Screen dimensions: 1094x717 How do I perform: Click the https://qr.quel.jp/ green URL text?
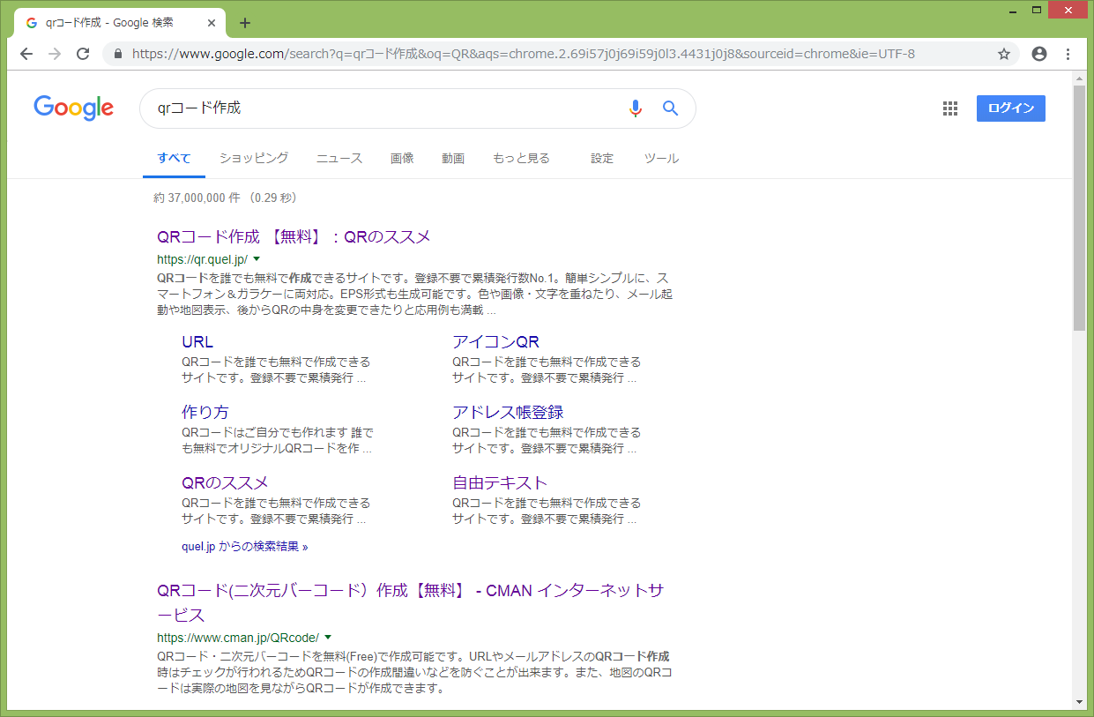[x=202, y=259]
